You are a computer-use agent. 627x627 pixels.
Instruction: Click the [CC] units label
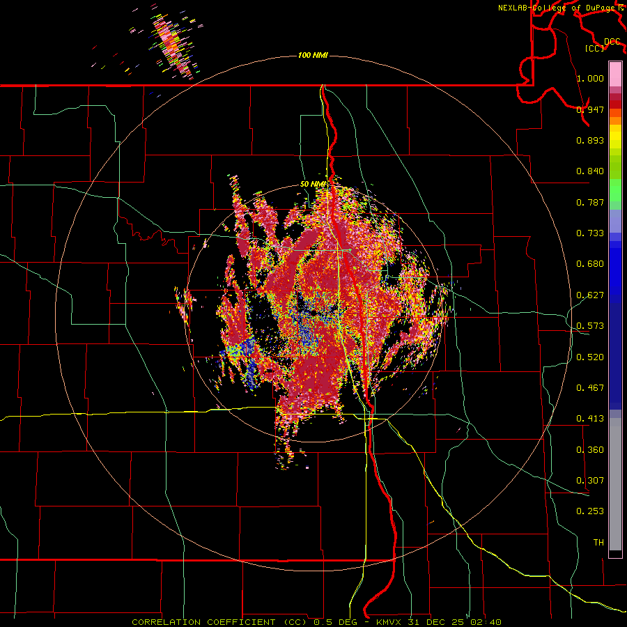[594, 48]
